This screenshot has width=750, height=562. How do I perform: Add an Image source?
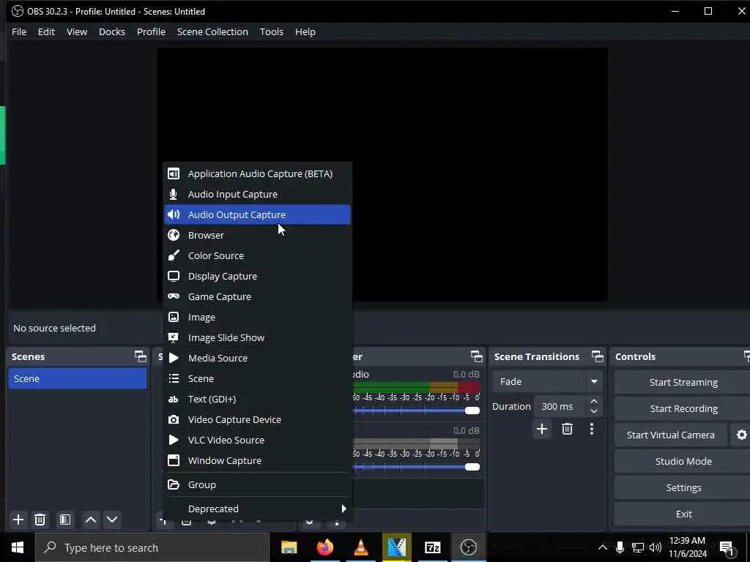[257, 318]
